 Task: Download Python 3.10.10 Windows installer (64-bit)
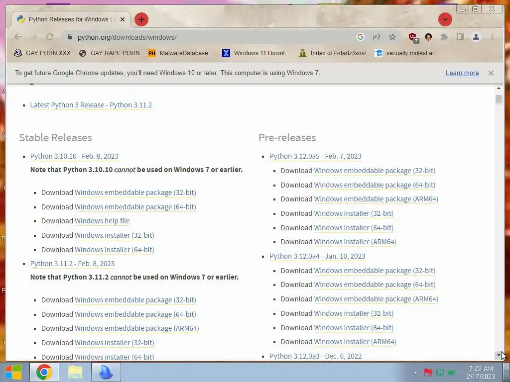(115, 250)
